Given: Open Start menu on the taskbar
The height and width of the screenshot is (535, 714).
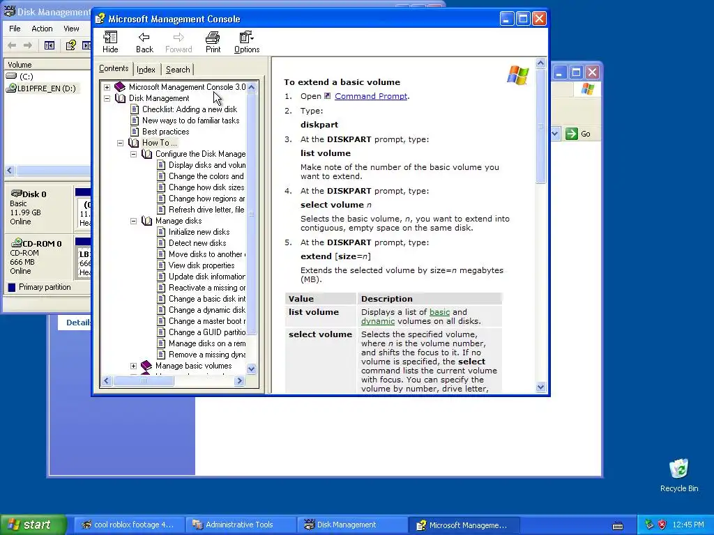Looking at the screenshot, I should (33, 525).
